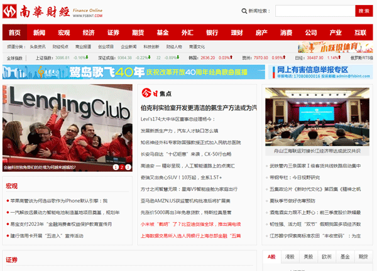Click the search magnifier icon
The image size is (377, 271).
tap(244, 11)
